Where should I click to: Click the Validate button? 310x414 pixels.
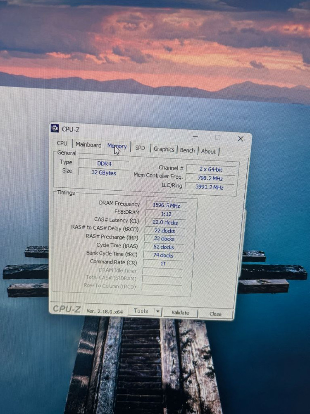click(x=180, y=313)
